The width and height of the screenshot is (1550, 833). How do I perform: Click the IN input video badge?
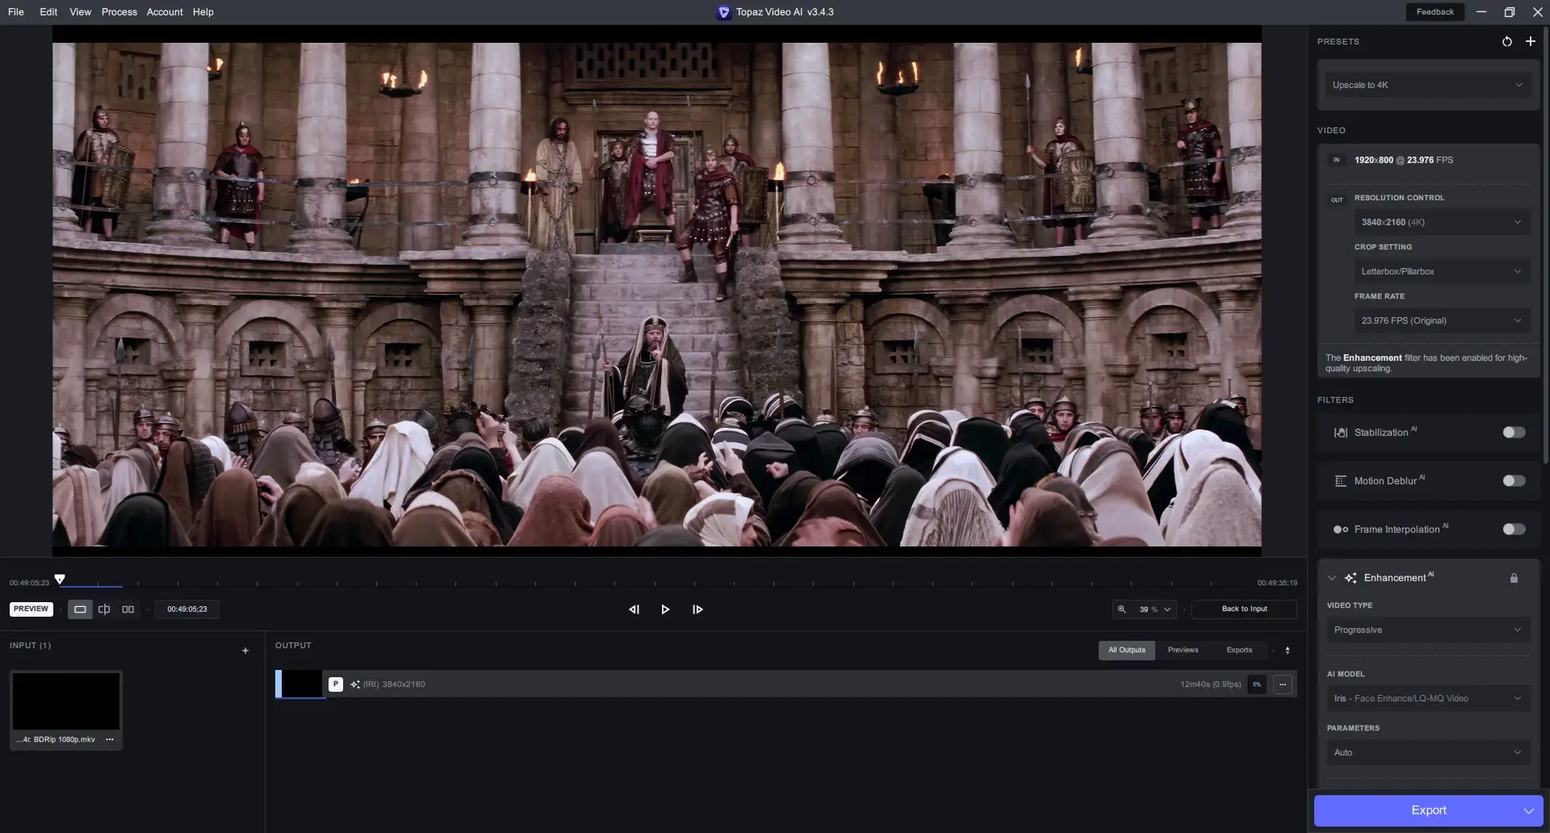click(1336, 160)
